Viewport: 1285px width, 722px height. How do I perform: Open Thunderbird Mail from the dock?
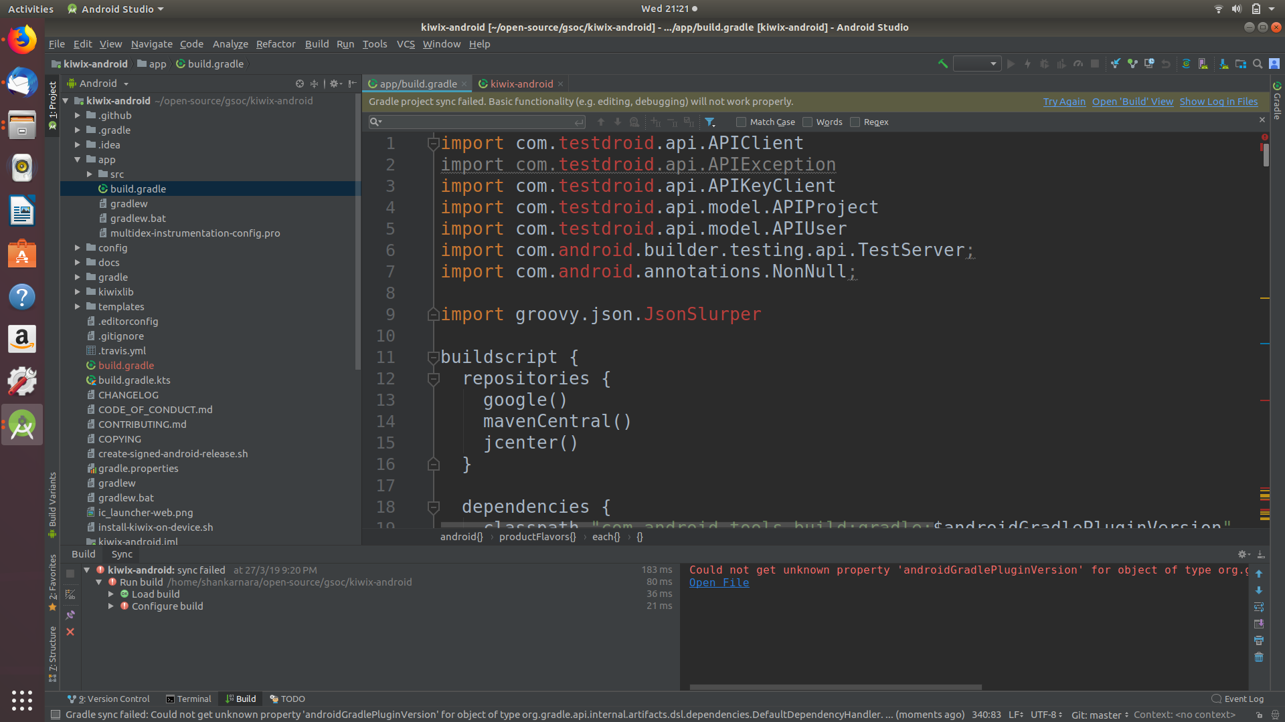(x=22, y=83)
